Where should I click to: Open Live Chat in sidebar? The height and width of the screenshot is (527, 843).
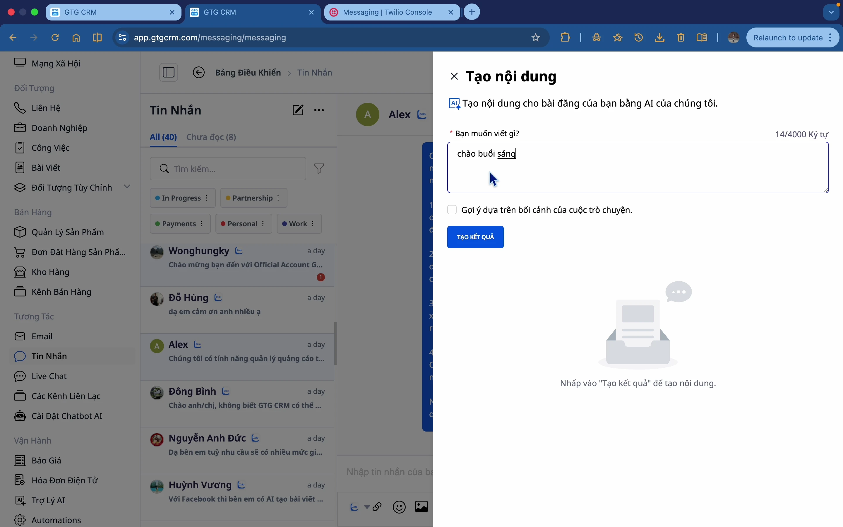[x=49, y=376]
